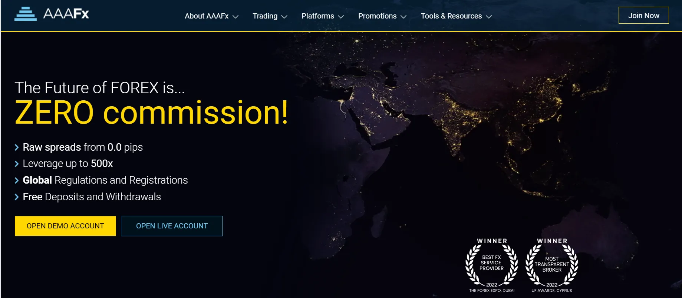
Task: Click the 'Leverage up to 500x' text
Action: pos(68,164)
